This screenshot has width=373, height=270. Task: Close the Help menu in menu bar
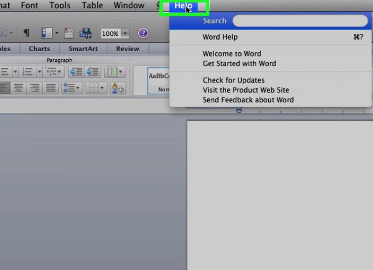pyautogui.click(x=184, y=5)
